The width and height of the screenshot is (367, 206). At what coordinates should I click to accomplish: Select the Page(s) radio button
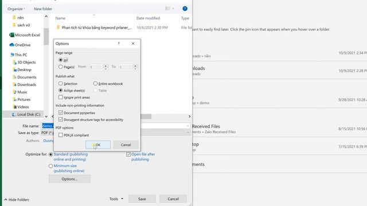[x=60, y=67]
